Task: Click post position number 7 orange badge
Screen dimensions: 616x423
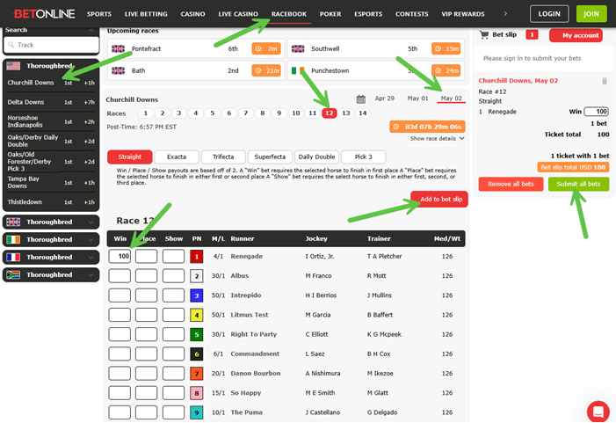Action: (197, 374)
